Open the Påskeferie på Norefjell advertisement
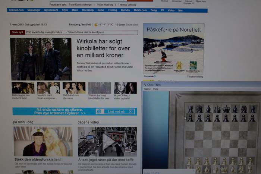Image resolution: width=261 pixels, height=174 pixels. click(x=173, y=49)
